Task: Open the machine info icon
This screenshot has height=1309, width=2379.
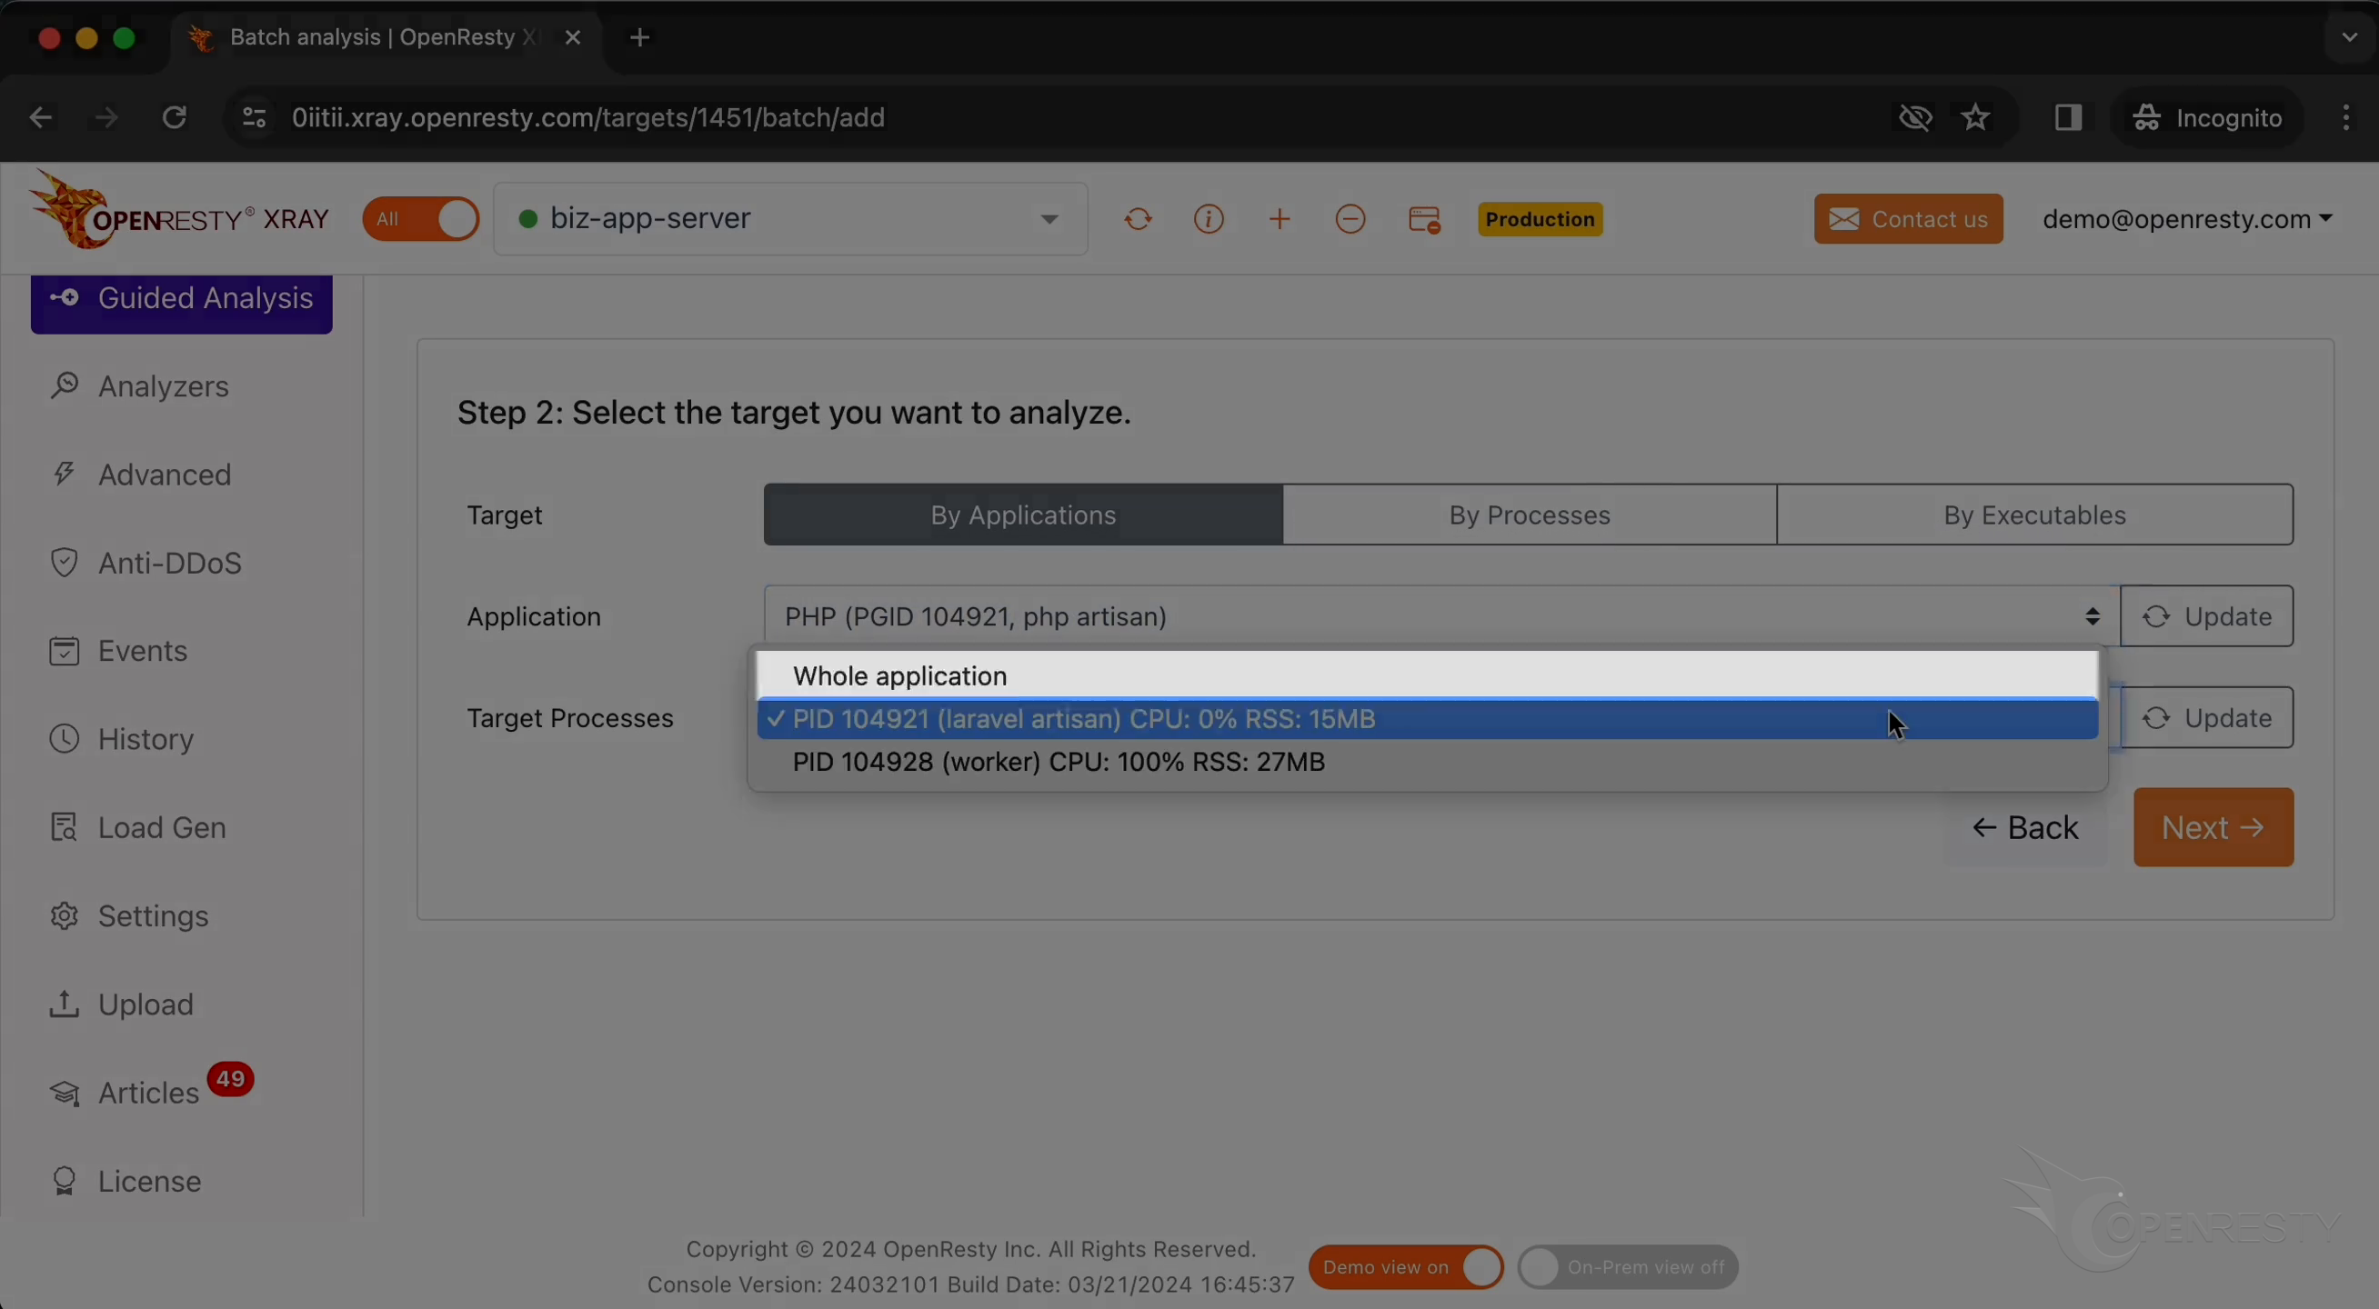Action: [x=1209, y=220]
